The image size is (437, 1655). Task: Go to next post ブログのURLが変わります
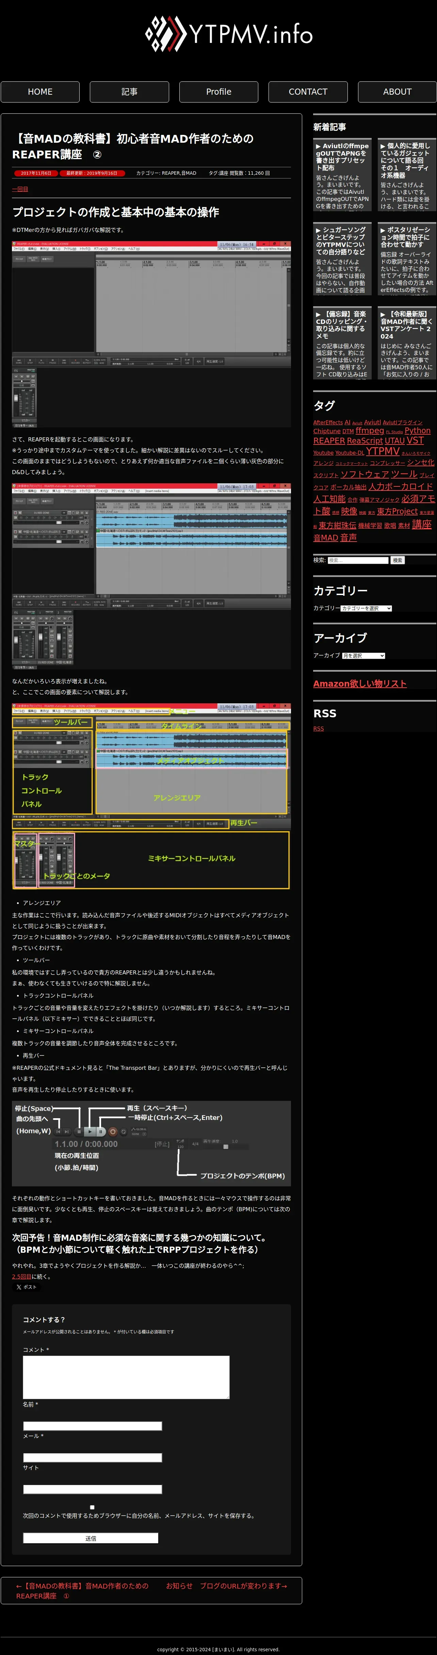[227, 1586]
